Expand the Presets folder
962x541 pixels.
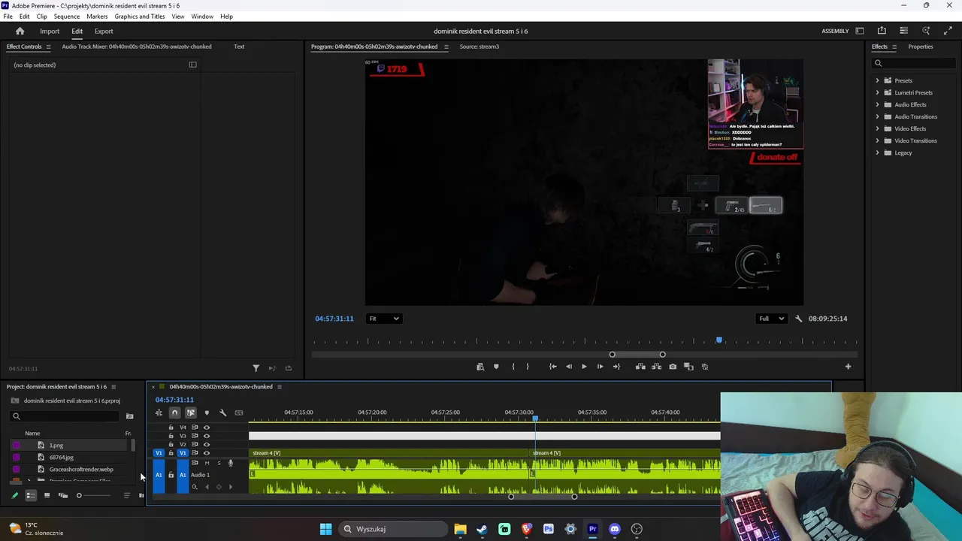[x=877, y=80]
